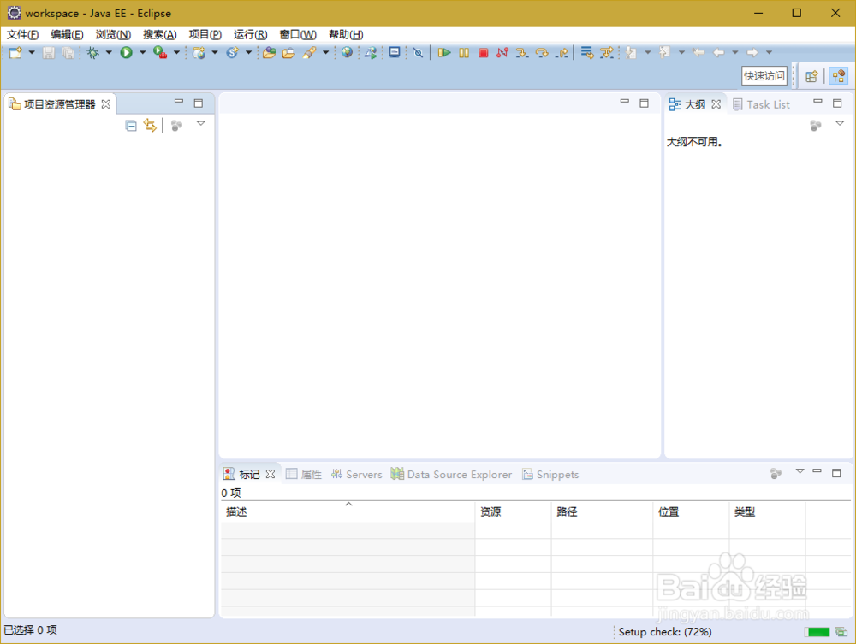The width and height of the screenshot is (856, 644).
Task: Click the 快速访问 quick access field
Action: point(764,76)
